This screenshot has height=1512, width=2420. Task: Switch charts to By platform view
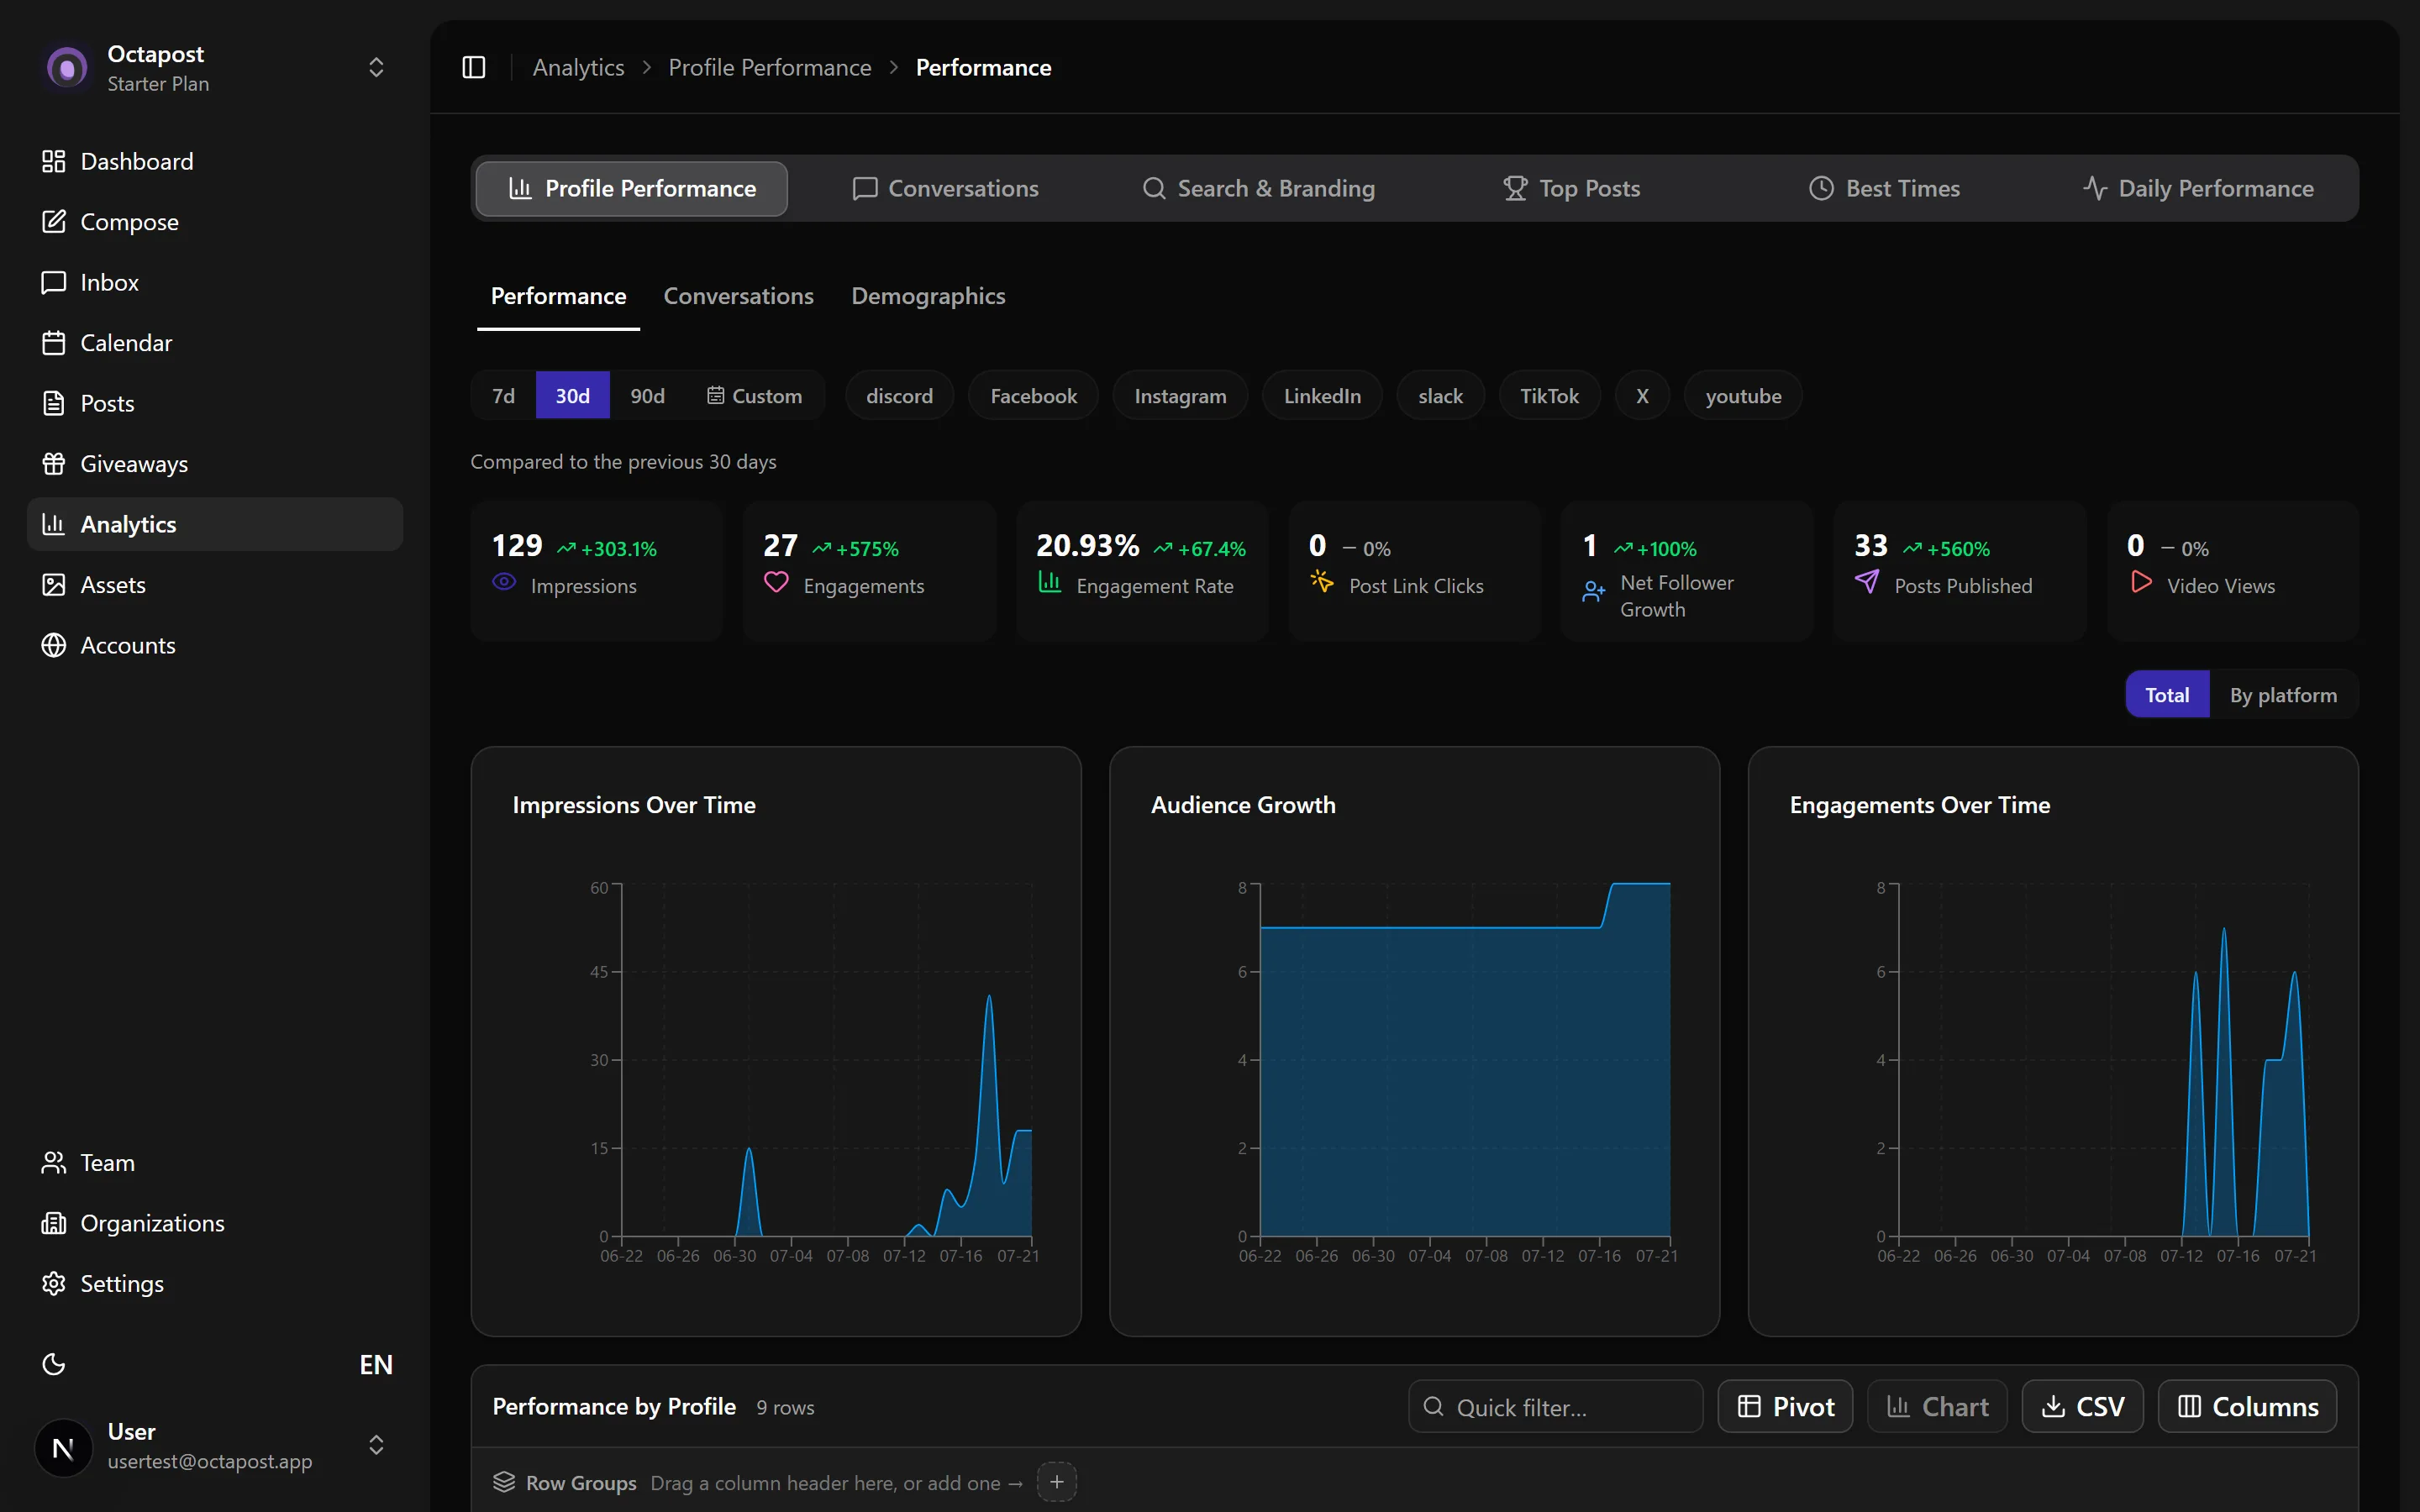(x=2283, y=695)
